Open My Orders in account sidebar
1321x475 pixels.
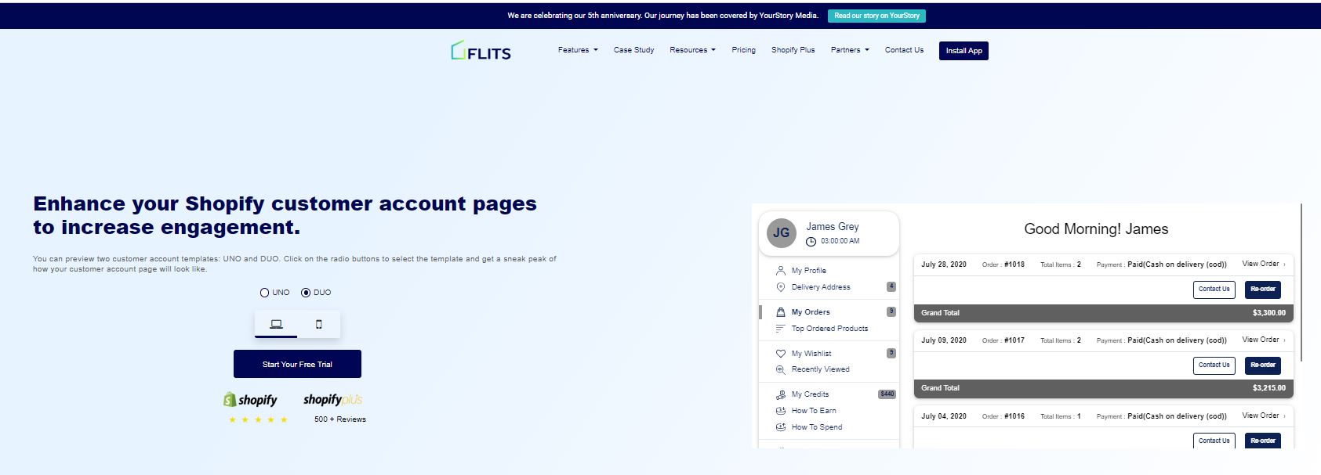811,312
